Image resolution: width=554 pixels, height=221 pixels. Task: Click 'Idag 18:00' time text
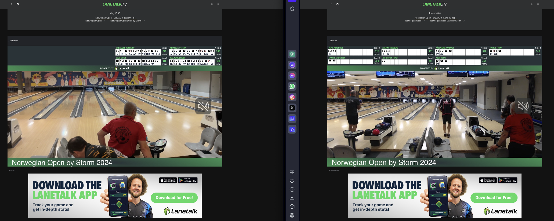(x=115, y=13)
